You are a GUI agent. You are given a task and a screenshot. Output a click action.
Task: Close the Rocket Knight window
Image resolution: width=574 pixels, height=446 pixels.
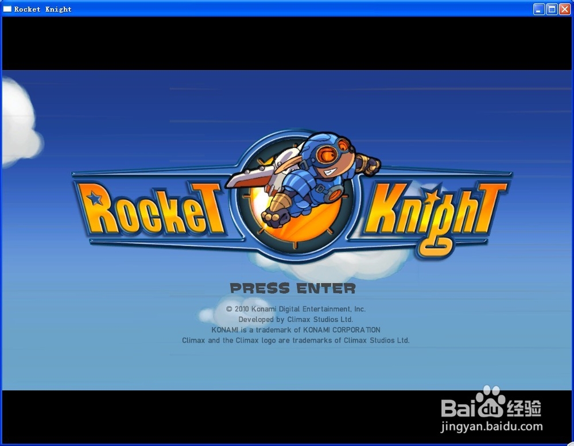point(564,9)
